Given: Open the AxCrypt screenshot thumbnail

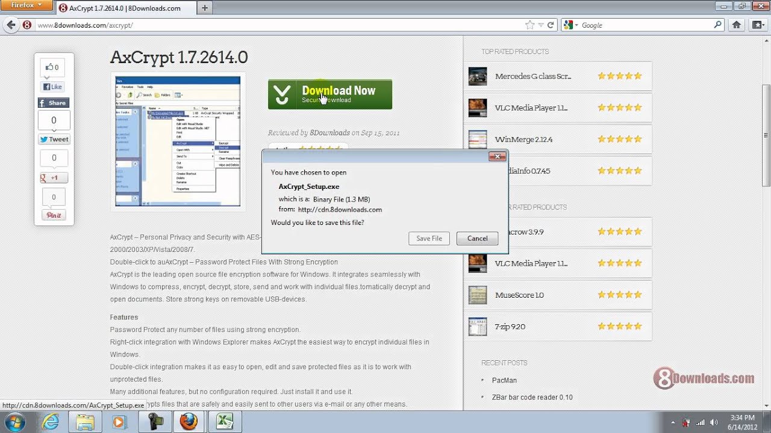Looking at the screenshot, I should coord(178,141).
